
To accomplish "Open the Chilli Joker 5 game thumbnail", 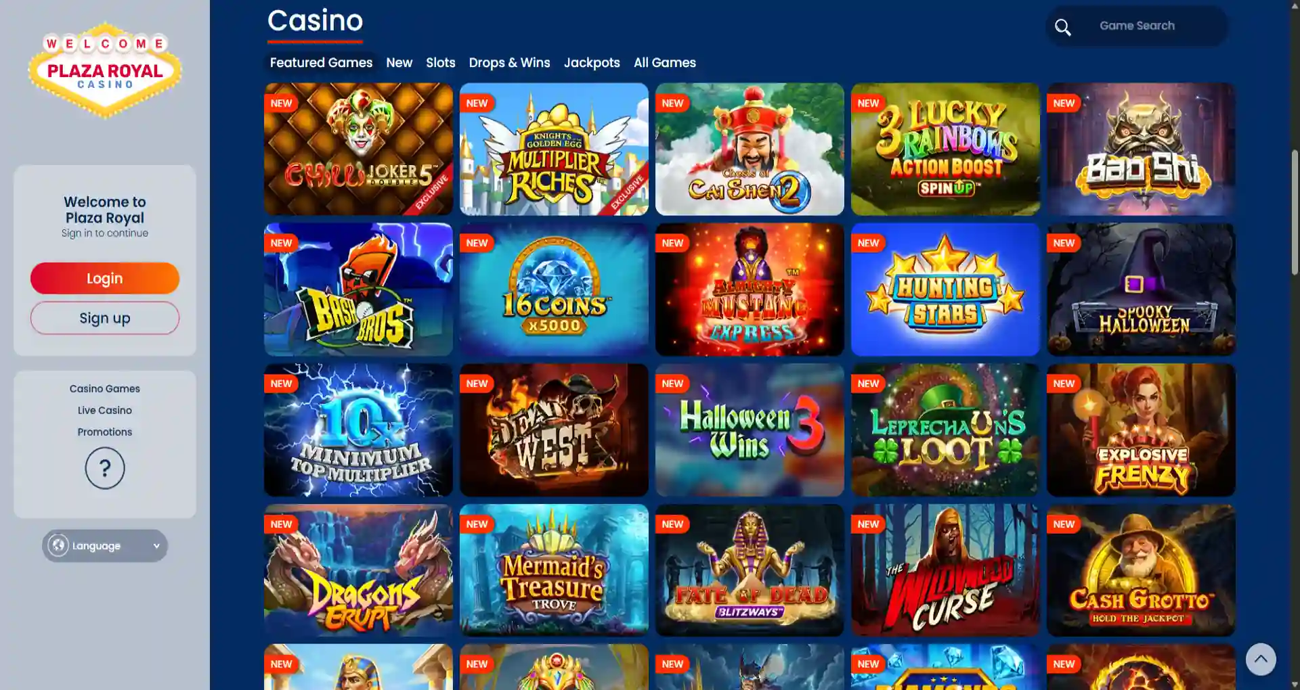I will point(358,149).
